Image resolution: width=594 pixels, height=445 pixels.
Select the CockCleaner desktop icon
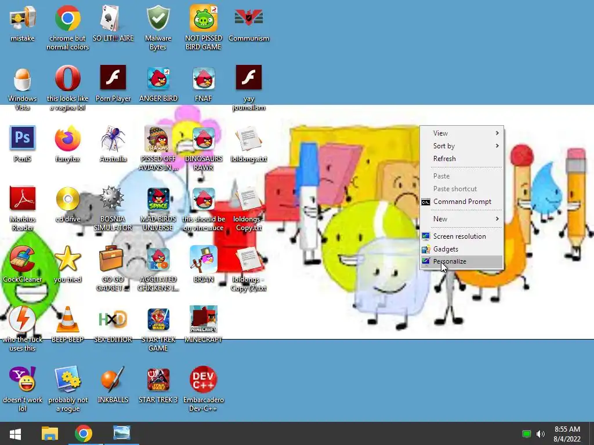point(23,259)
